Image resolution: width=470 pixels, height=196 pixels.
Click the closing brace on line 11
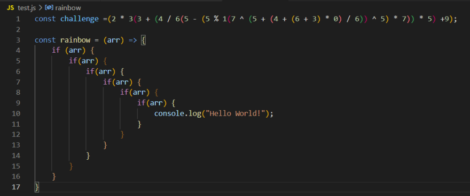pos(139,124)
